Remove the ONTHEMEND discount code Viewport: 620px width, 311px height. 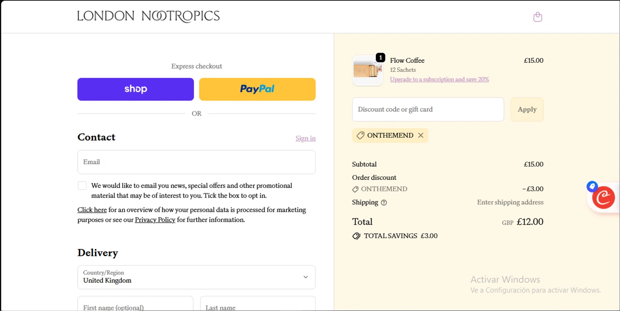pos(421,135)
